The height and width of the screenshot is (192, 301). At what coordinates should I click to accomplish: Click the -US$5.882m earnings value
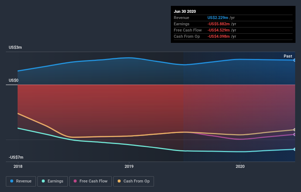(x=219, y=24)
